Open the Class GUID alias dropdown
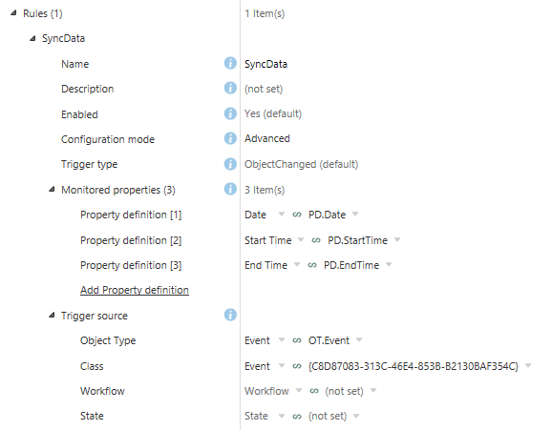This screenshot has height=430, width=552. (528, 365)
